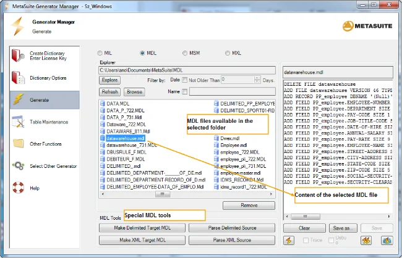Select the MXL radio button

[x=228, y=53]
